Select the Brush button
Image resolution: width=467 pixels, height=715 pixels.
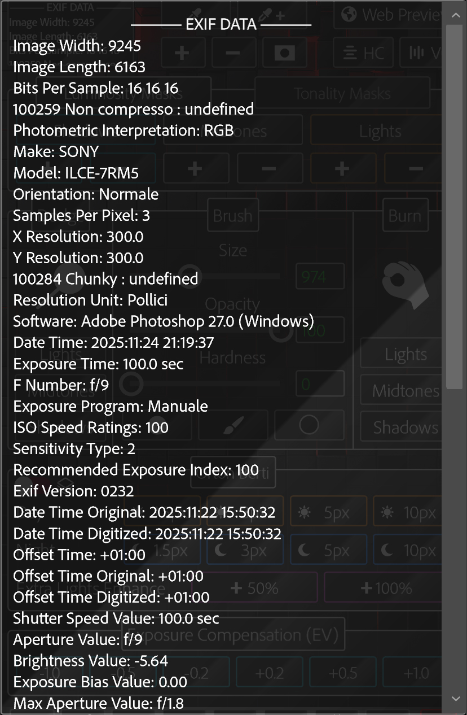click(x=232, y=216)
